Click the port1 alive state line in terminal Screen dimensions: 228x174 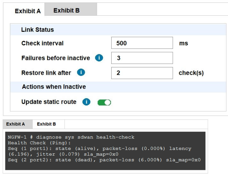tap(99, 148)
